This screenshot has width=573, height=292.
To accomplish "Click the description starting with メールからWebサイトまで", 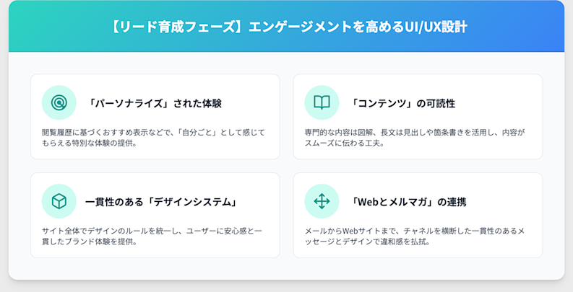I will coord(415,236).
